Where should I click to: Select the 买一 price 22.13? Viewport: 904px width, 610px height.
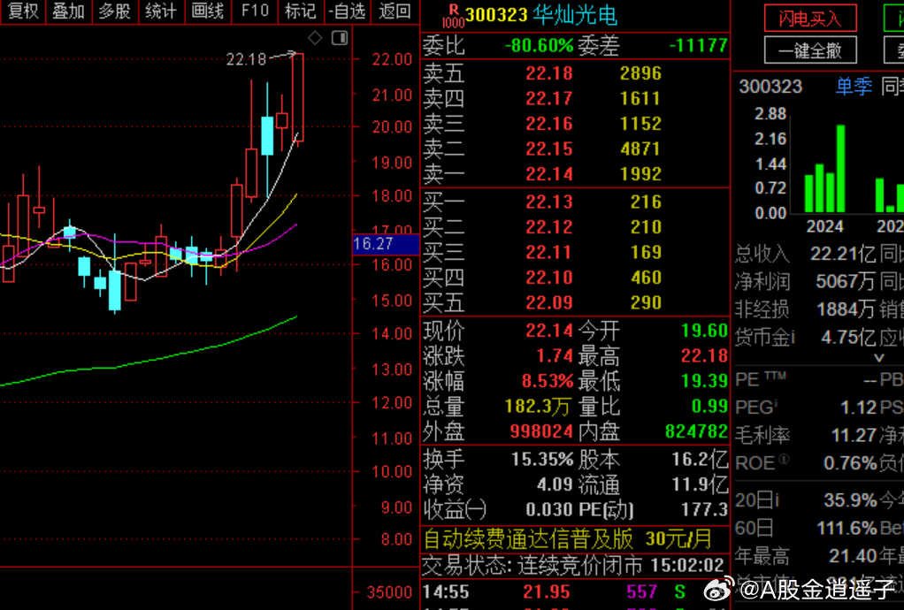coord(548,202)
